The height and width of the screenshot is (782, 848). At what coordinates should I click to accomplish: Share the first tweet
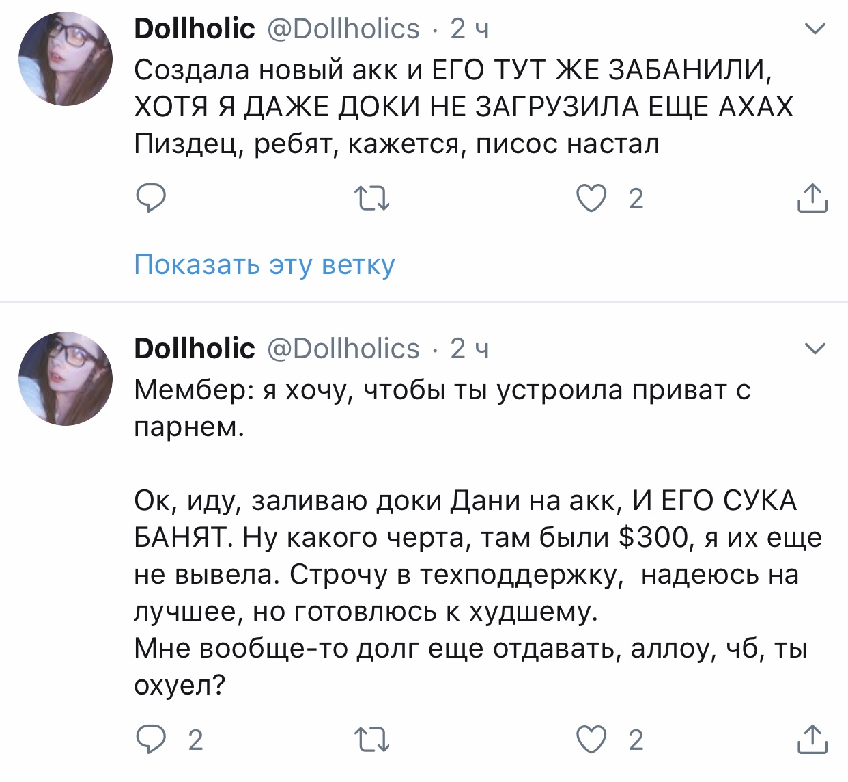click(x=812, y=199)
